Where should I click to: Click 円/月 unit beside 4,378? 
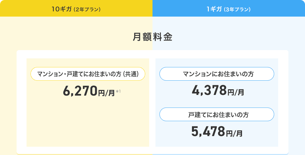click(236, 93)
